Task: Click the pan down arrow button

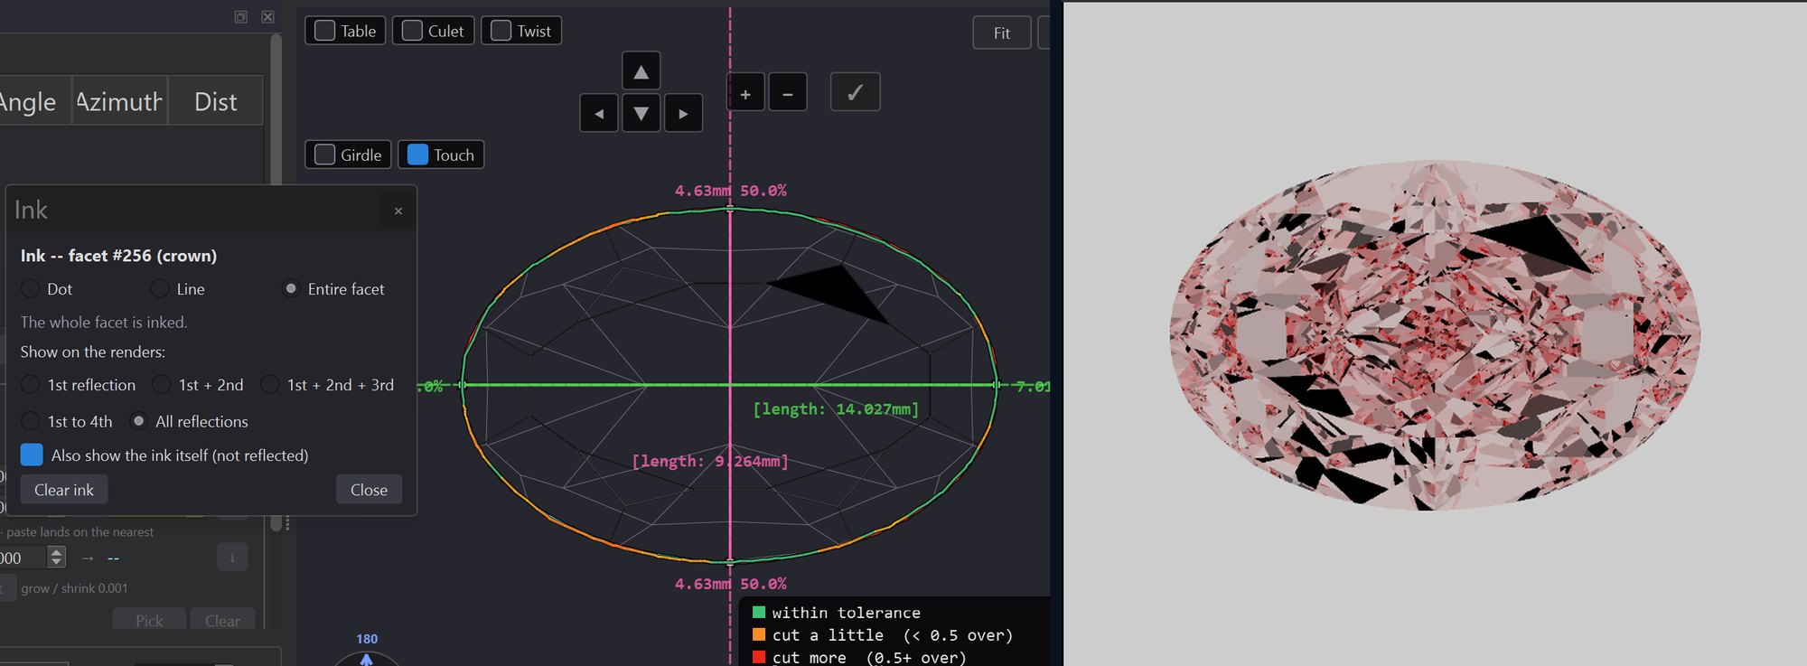Action: click(x=641, y=113)
